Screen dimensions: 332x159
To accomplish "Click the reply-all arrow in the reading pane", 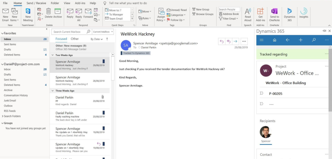I will tap(229, 41).
